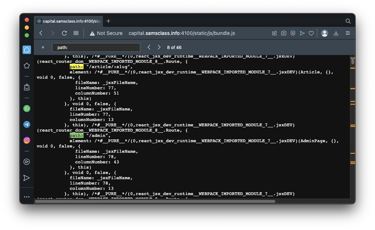The image size is (375, 230).
Task: Open the share page icon
Action: (x=275, y=33)
